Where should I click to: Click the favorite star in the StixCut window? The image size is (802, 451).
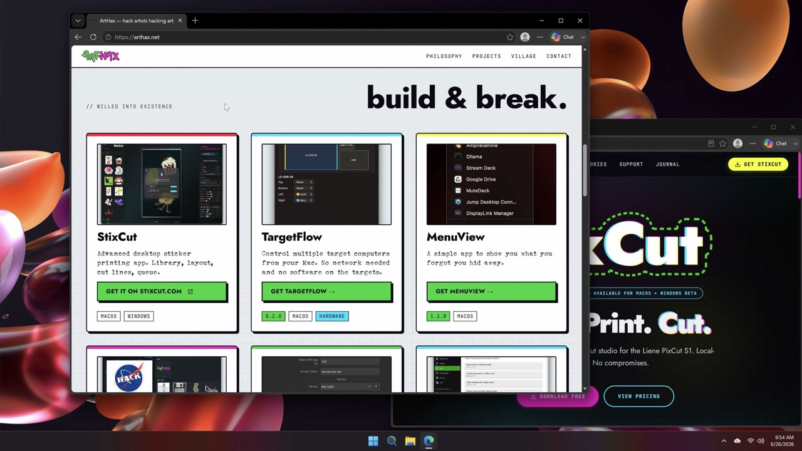coord(723,143)
